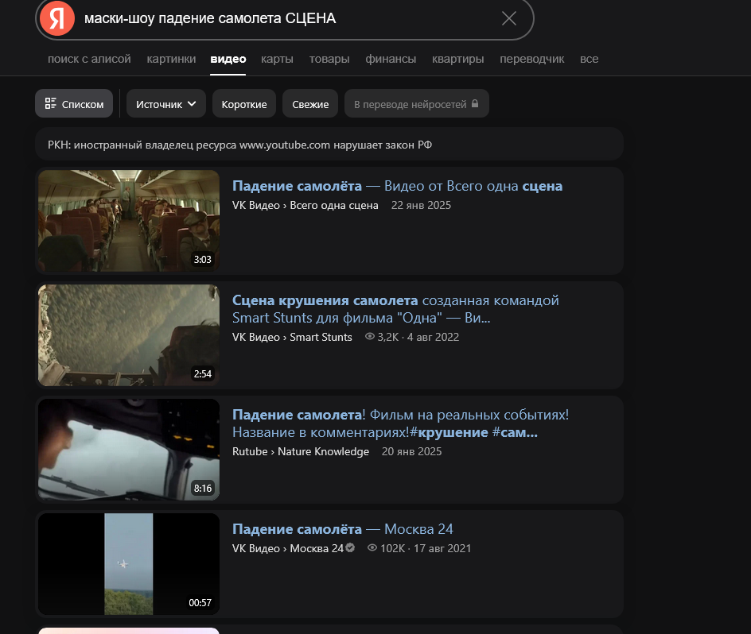Open the 'товары' tab
The image size is (751, 634).
tap(329, 59)
